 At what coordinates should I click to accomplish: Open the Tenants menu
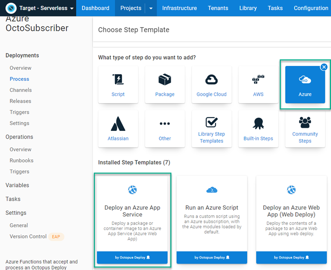(x=218, y=8)
